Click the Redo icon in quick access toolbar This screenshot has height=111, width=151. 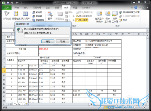click(17, 3)
